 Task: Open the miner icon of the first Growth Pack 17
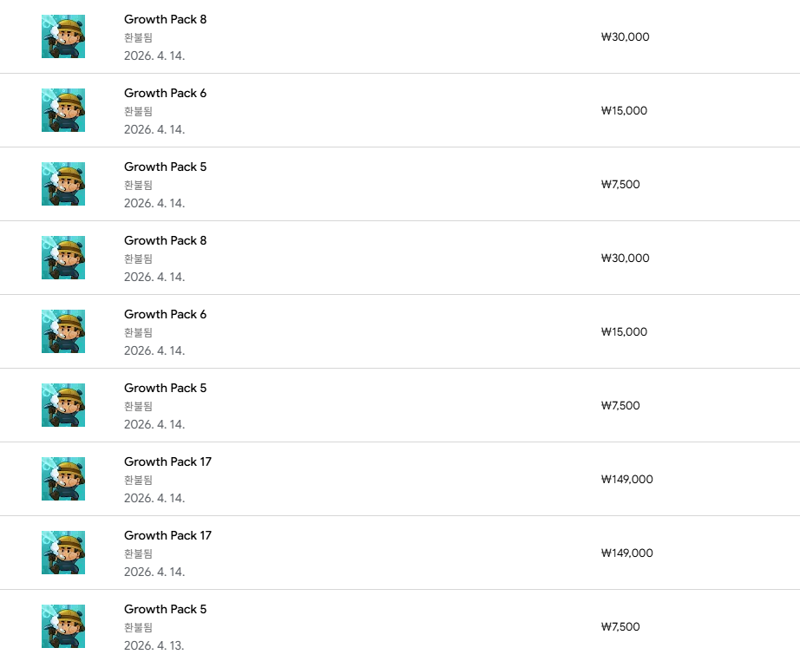tap(63, 479)
